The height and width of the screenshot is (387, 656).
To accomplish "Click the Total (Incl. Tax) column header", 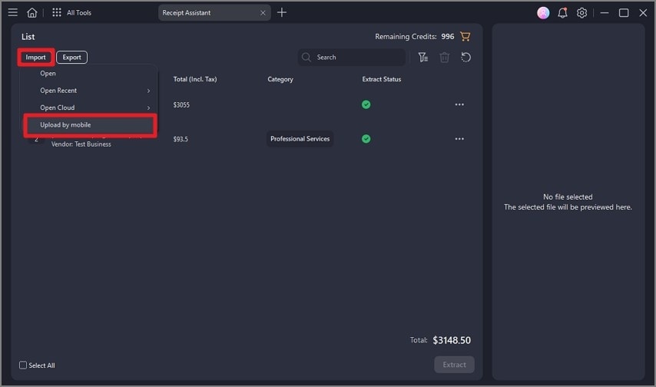I will pos(195,79).
